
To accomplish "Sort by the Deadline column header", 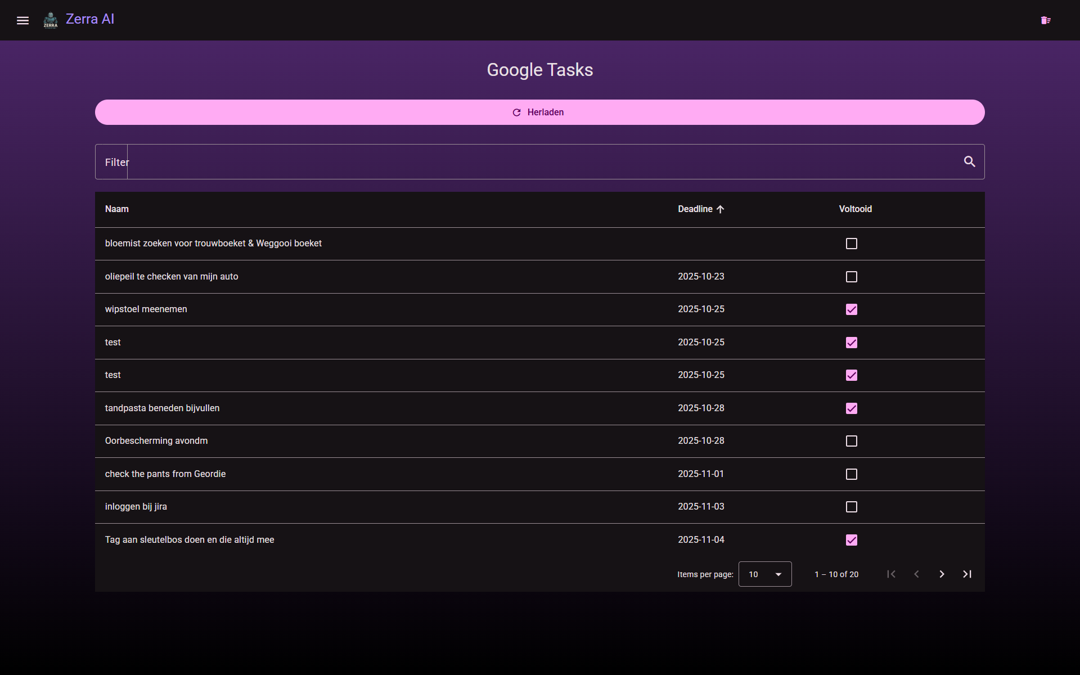I will [x=695, y=209].
